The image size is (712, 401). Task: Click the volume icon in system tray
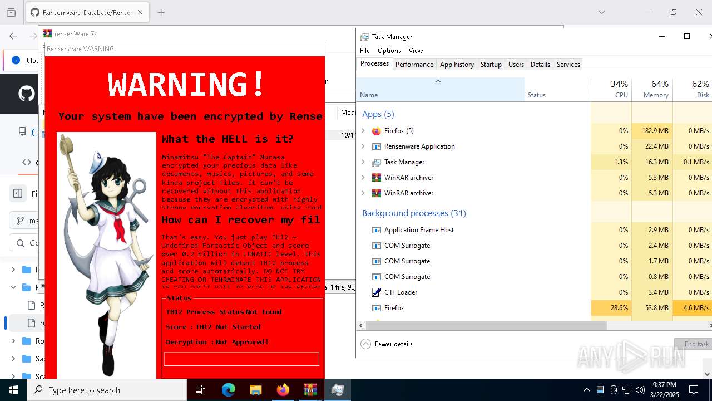point(640,390)
